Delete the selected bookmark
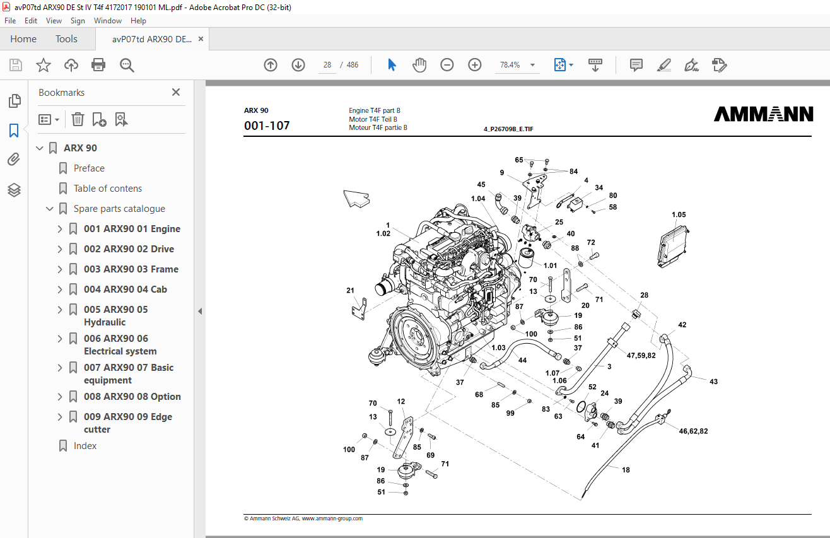This screenshot has height=538, width=830. (x=78, y=119)
